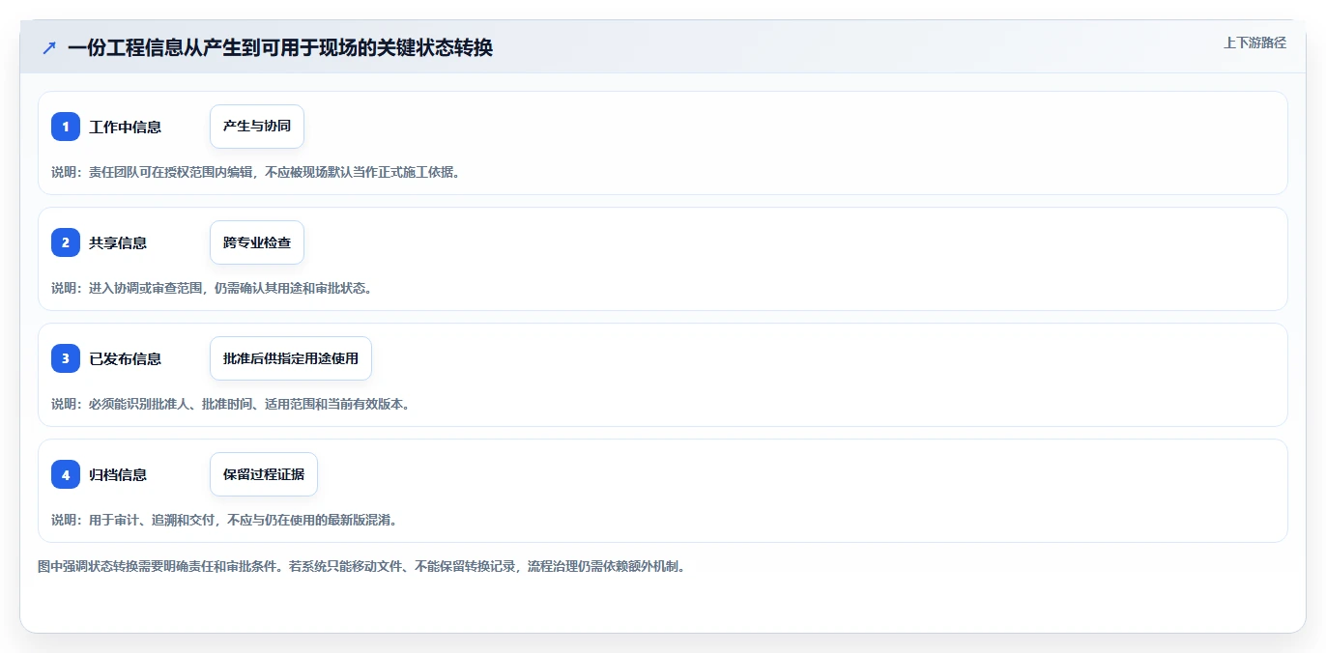Screen dimensions: 1326x653
Task: Click the note starting 说明：用于审计、追溯和交付
Action: click(224, 520)
